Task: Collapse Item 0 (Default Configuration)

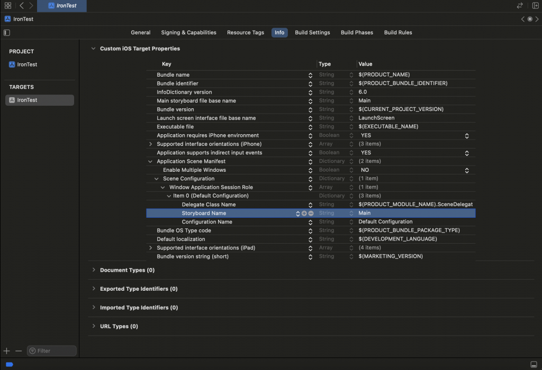Action: coord(169,196)
